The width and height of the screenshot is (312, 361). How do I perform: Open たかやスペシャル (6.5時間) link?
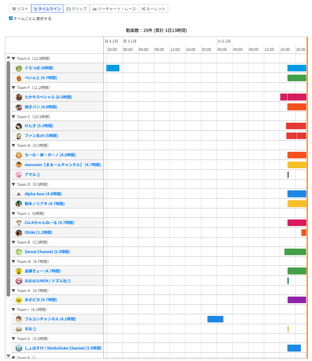(x=48, y=97)
